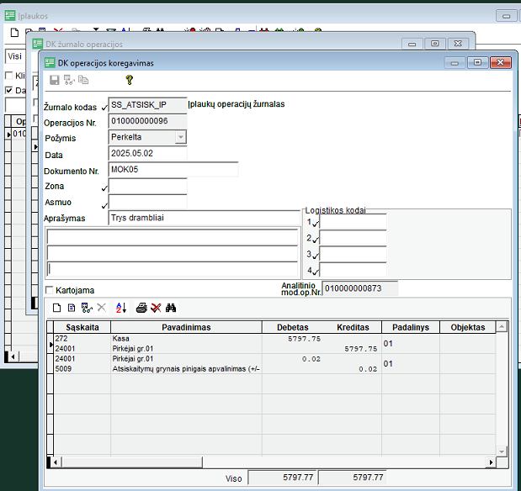
Task: Click the grid's vertical scroll up arrow
Action: pos(502,327)
